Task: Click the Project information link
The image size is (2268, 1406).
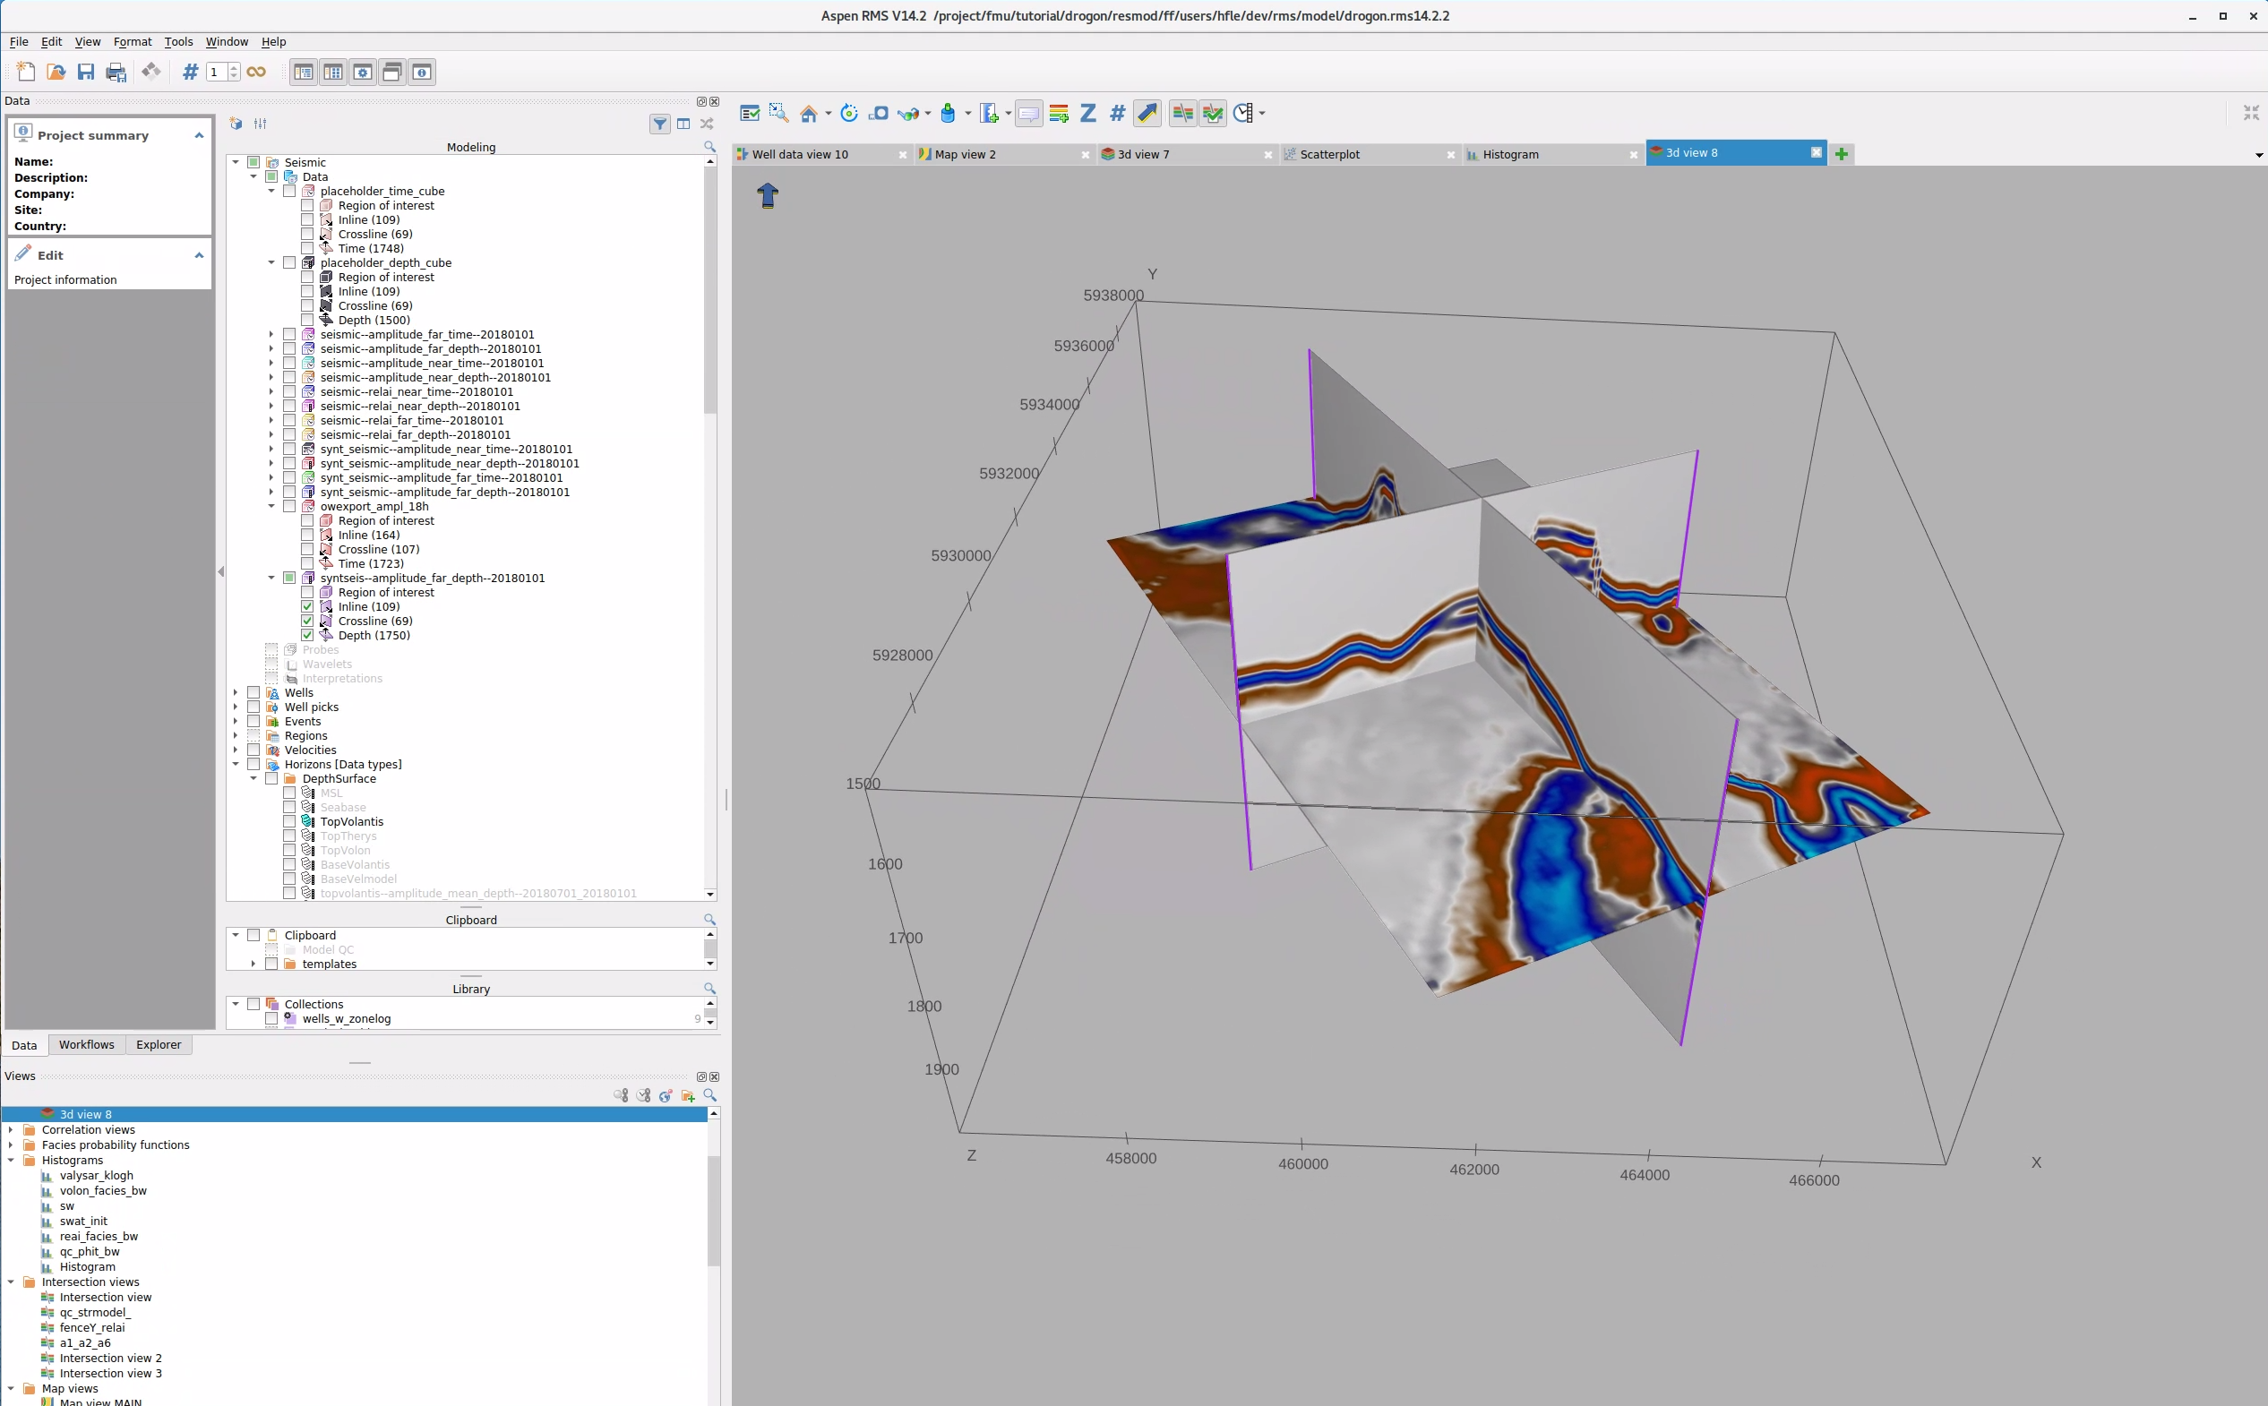Action: (x=65, y=280)
